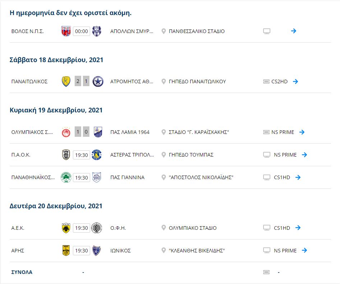Click the 19:30 kickoff time for Π.Α.Ο.Κ.

pos(81,155)
